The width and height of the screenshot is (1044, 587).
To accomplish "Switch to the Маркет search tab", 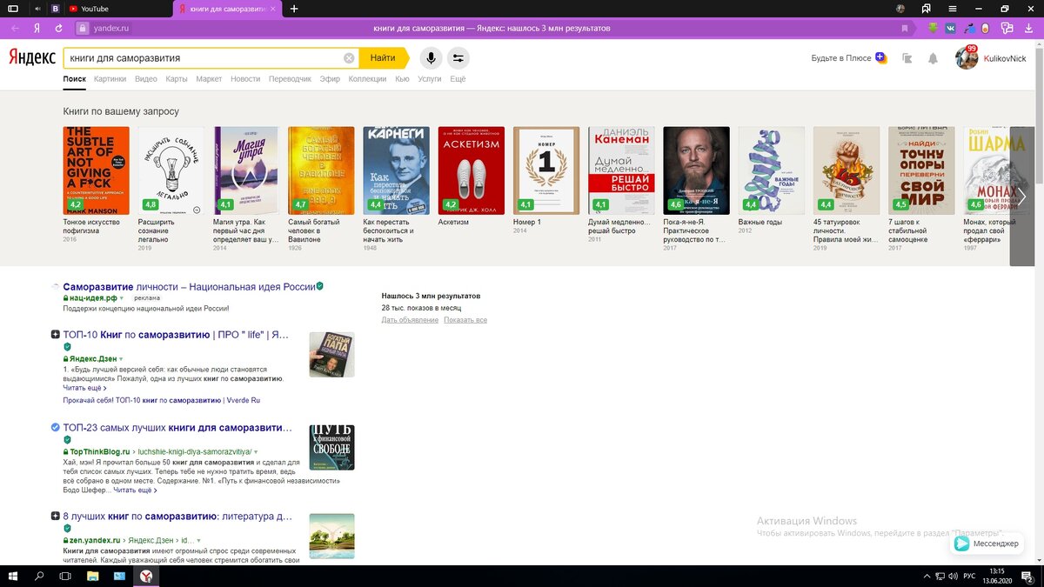I will tap(209, 79).
